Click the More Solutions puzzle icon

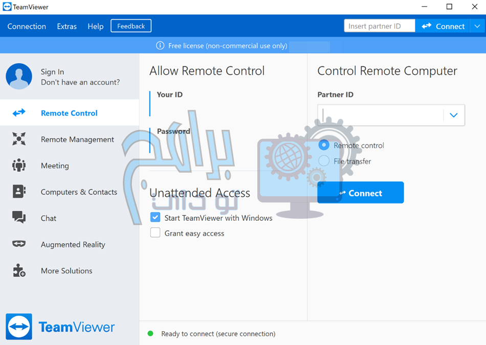tap(19, 271)
